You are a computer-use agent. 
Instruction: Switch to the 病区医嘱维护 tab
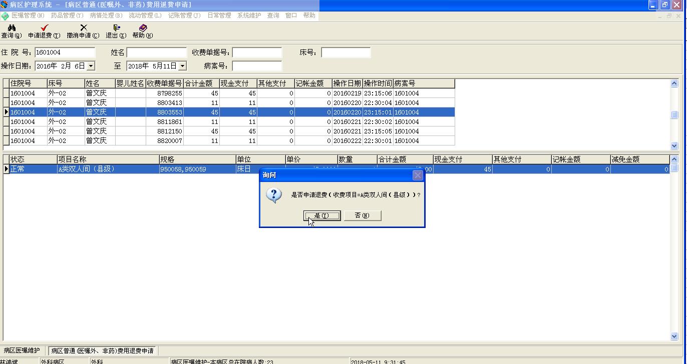[22, 350]
